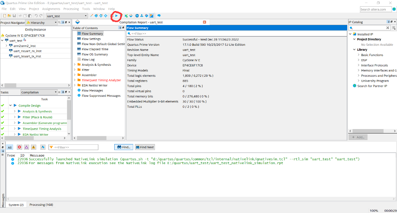Expand the Basic Functions library
The image size is (397, 213).
[358, 55]
